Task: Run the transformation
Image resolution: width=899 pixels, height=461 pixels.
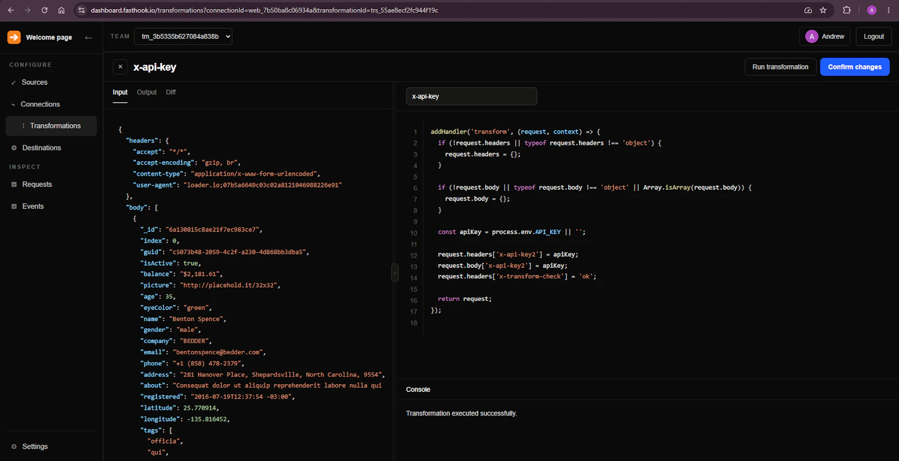Action: 780,67
